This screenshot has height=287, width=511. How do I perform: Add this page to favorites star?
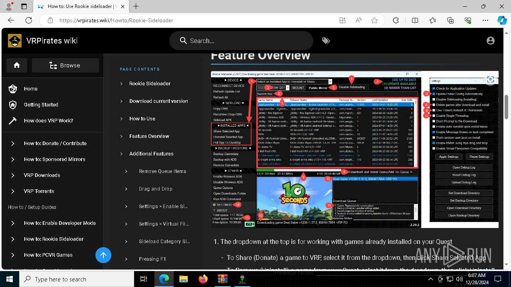coord(374,20)
